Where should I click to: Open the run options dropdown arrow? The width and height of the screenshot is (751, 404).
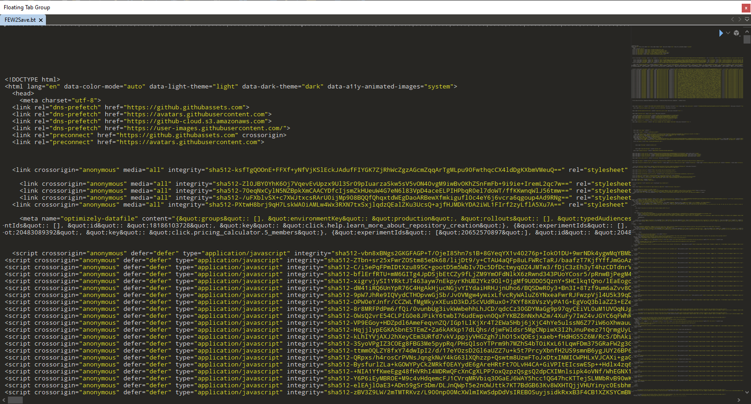click(x=728, y=33)
